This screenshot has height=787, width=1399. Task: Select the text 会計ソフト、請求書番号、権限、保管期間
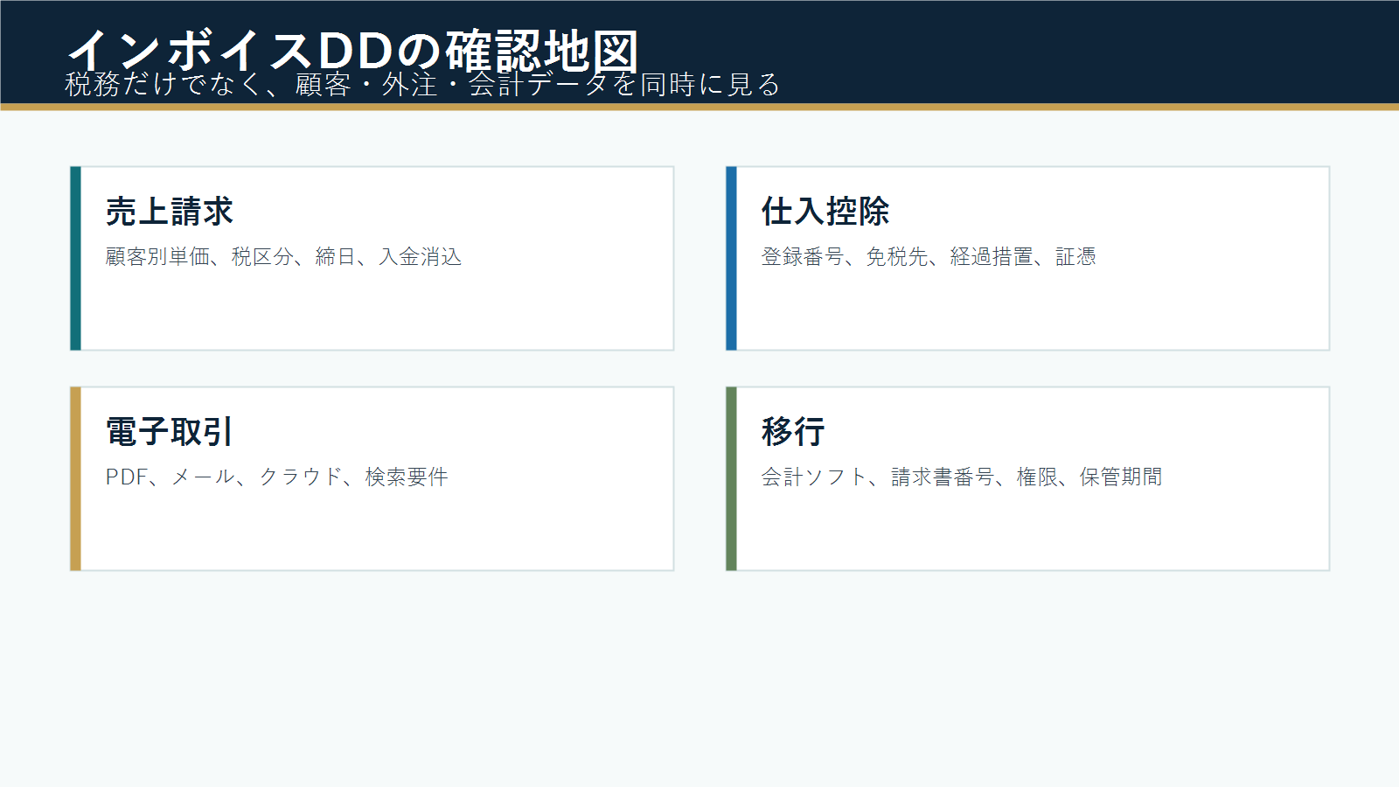click(962, 477)
